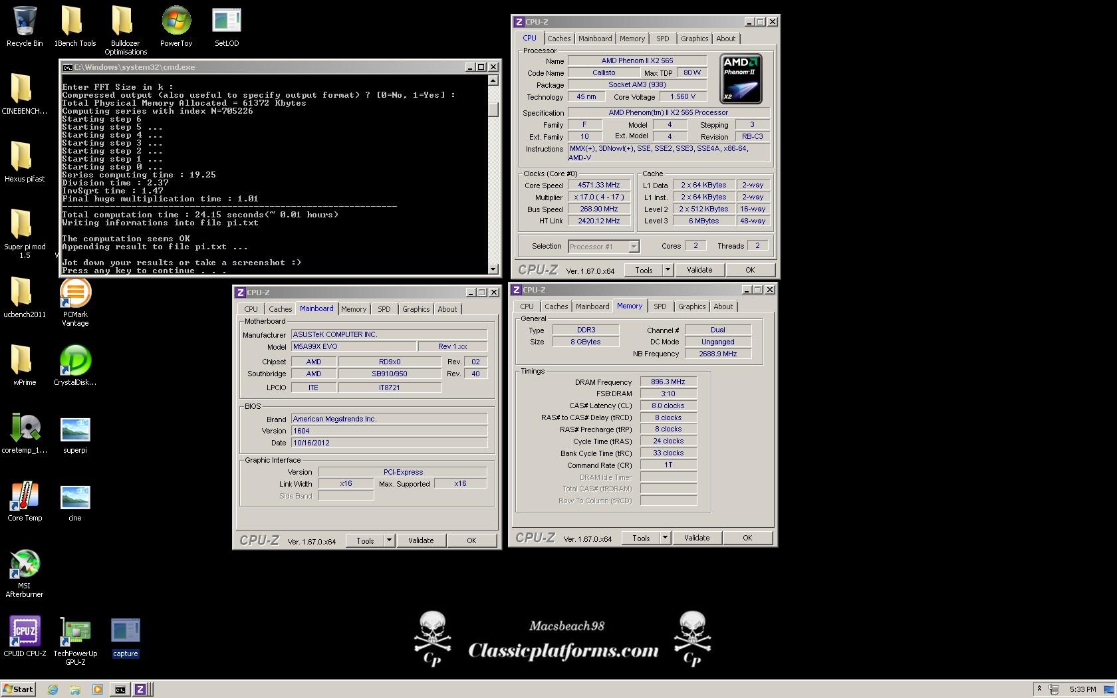Screen dimensions: 1117x698
Task: Open Bulldozer Optimisations folder
Action: 125,30
